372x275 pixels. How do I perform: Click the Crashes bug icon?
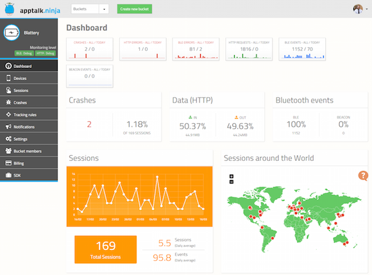[x=8, y=102]
